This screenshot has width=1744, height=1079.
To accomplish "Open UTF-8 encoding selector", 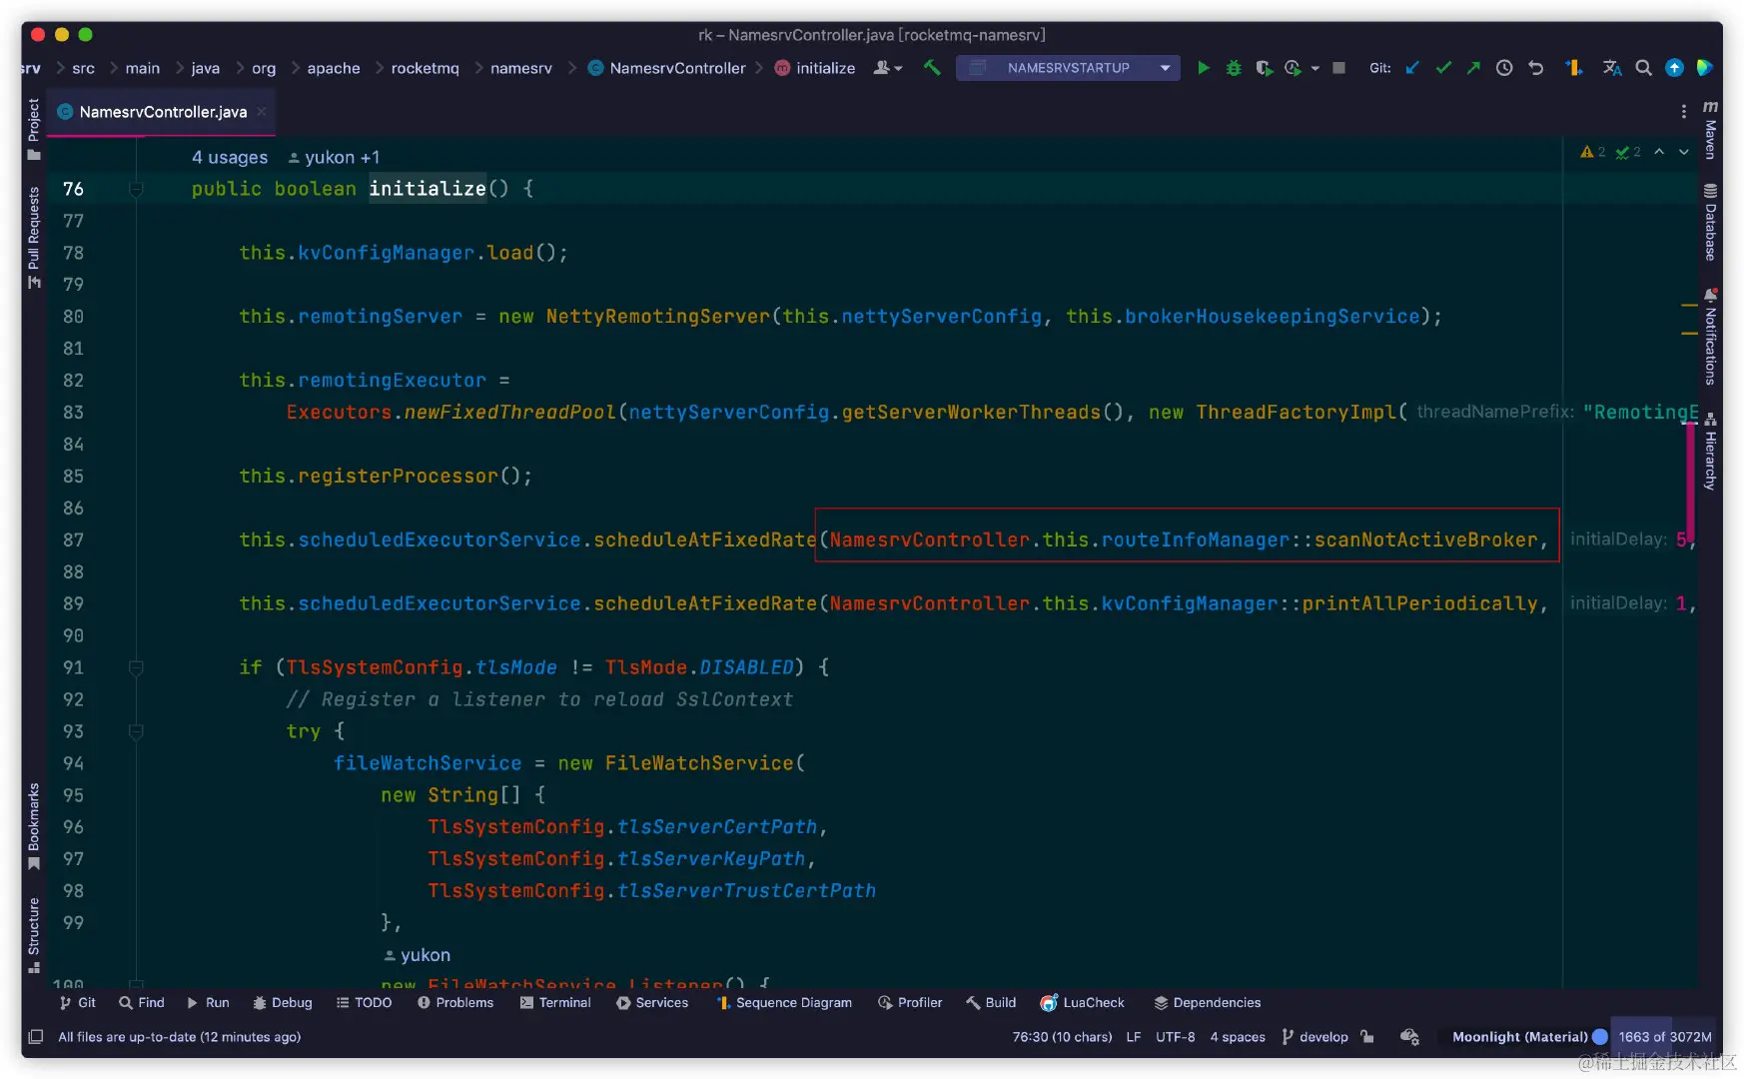I will pos(1175,1036).
